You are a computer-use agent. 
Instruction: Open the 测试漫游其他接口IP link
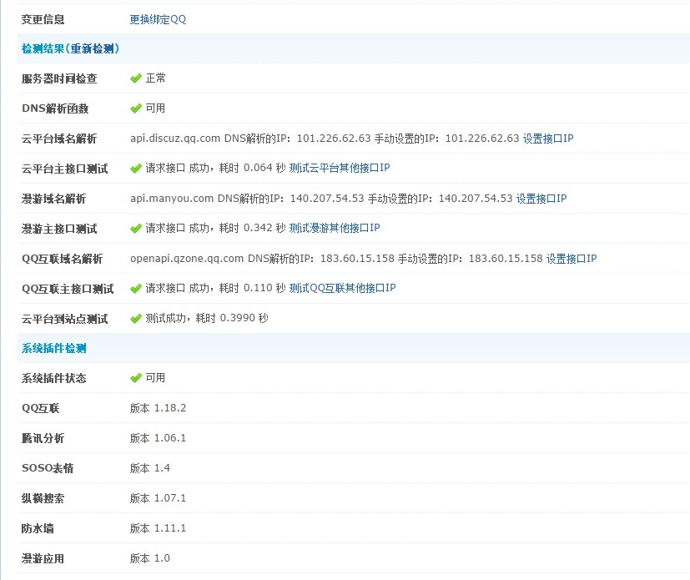335,228
